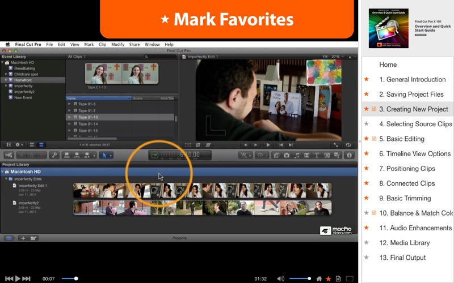Toggle Project Library button at bottom left
454x283 pixels.
coord(9,238)
